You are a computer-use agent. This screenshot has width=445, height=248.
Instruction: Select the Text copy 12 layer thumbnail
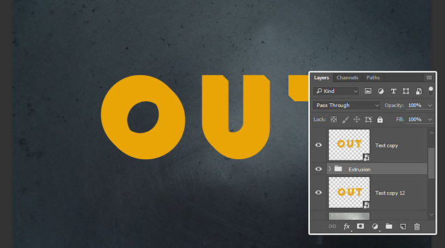tap(349, 193)
